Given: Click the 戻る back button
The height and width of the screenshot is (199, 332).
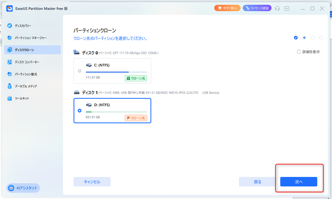Looking at the screenshot, I should 257,182.
